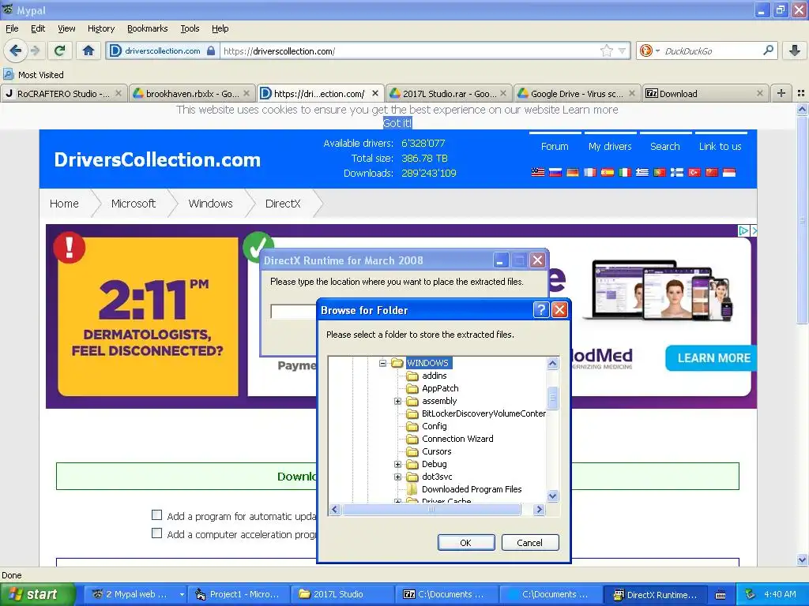
Task: Select the Connection Wizard folder
Action: [x=457, y=439]
